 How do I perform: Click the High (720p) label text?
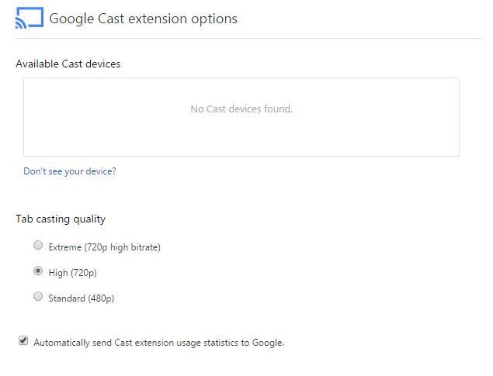coord(73,273)
